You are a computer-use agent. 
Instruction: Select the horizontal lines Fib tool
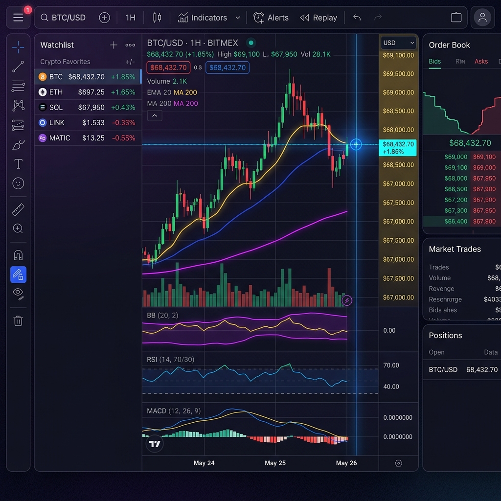click(18, 86)
